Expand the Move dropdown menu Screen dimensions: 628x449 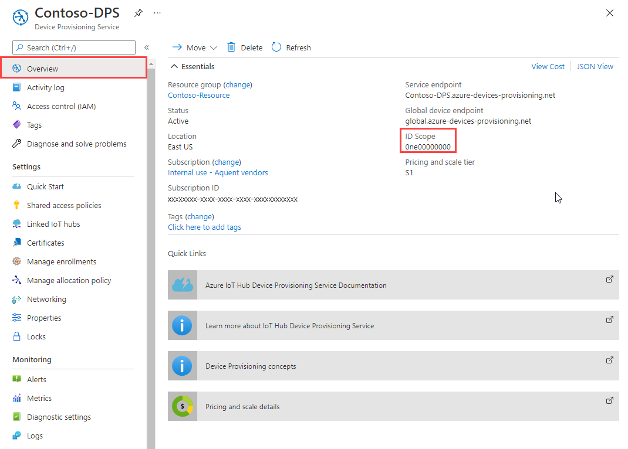click(x=213, y=48)
